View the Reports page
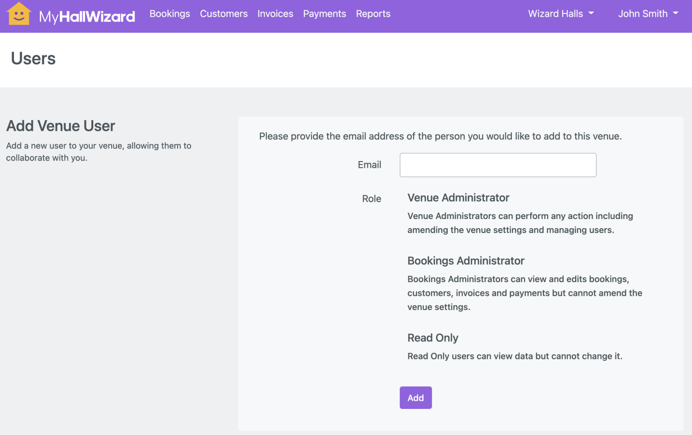The width and height of the screenshot is (692, 435). tap(373, 13)
